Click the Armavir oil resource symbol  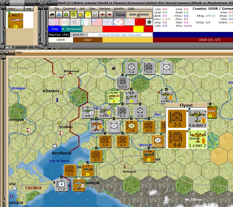tap(125, 167)
